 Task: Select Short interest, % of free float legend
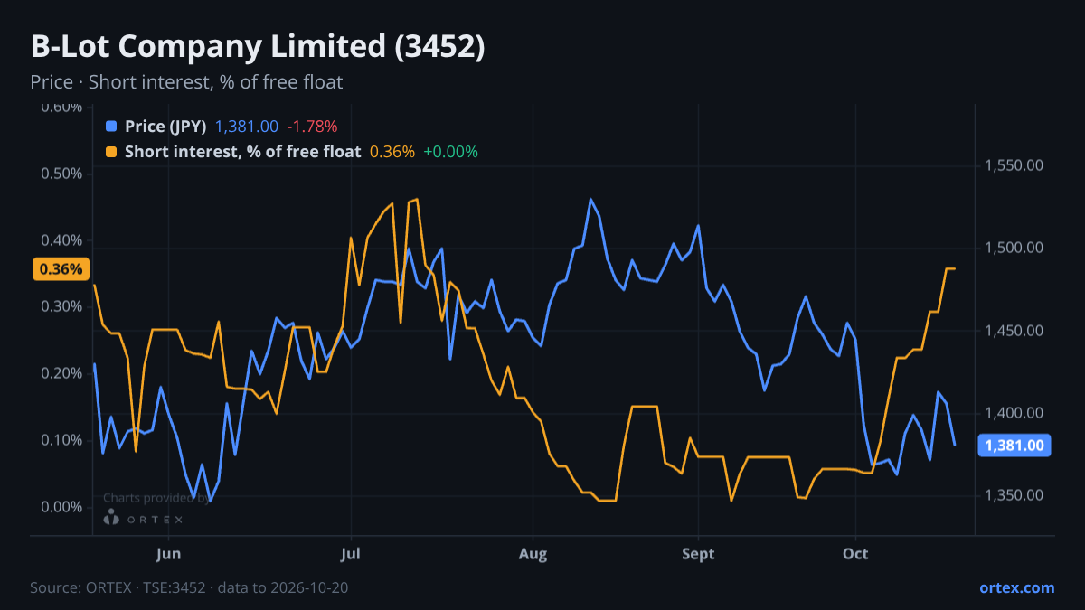click(x=242, y=152)
